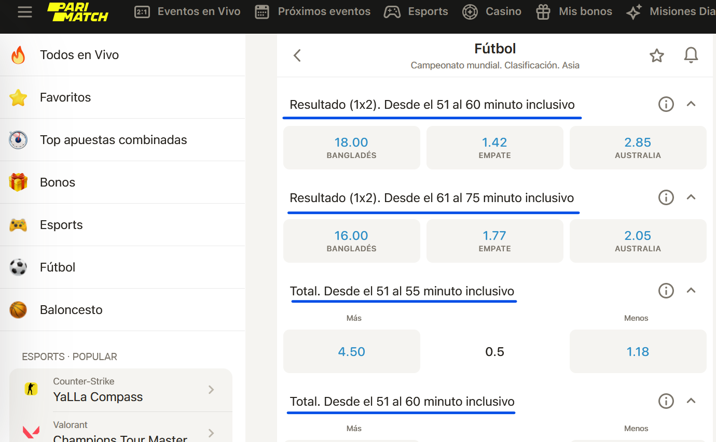Image resolution: width=716 pixels, height=442 pixels.
Task: Click the Esports gamepad icon in the top bar
Action: click(x=392, y=11)
